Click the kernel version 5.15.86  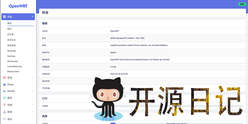(x=113, y=67)
